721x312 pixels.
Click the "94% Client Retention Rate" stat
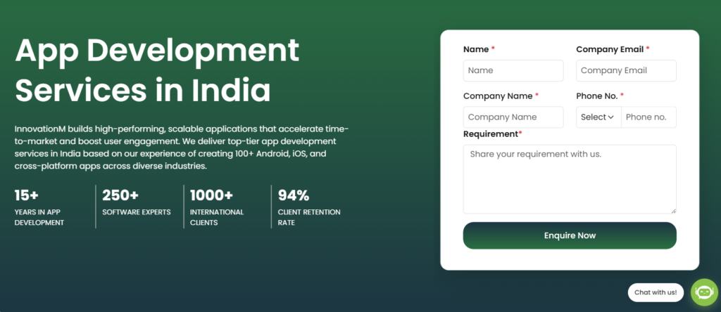[x=308, y=207]
